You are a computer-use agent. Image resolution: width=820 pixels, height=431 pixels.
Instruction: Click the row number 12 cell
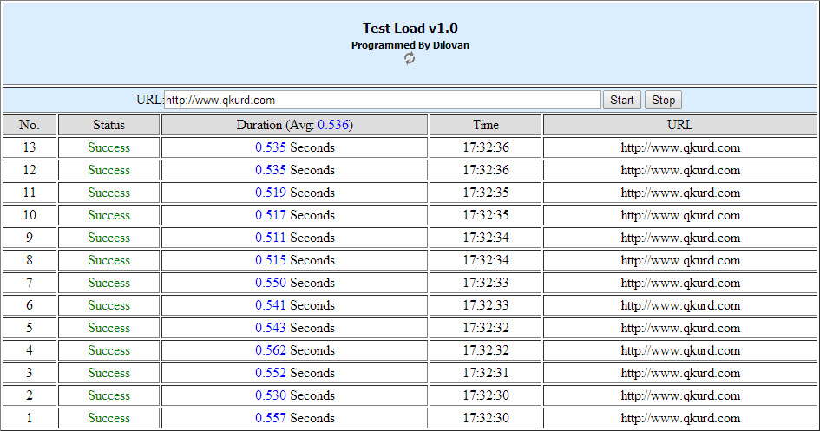tap(30, 170)
